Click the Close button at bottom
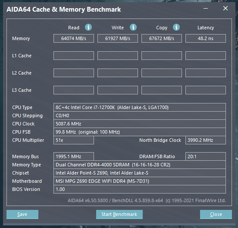This screenshot has height=228, width=238. pos(216,214)
